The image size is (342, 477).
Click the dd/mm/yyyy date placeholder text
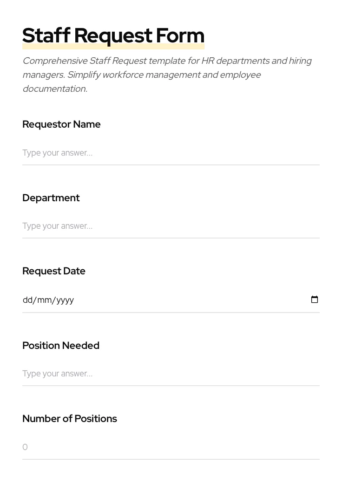pos(48,300)
